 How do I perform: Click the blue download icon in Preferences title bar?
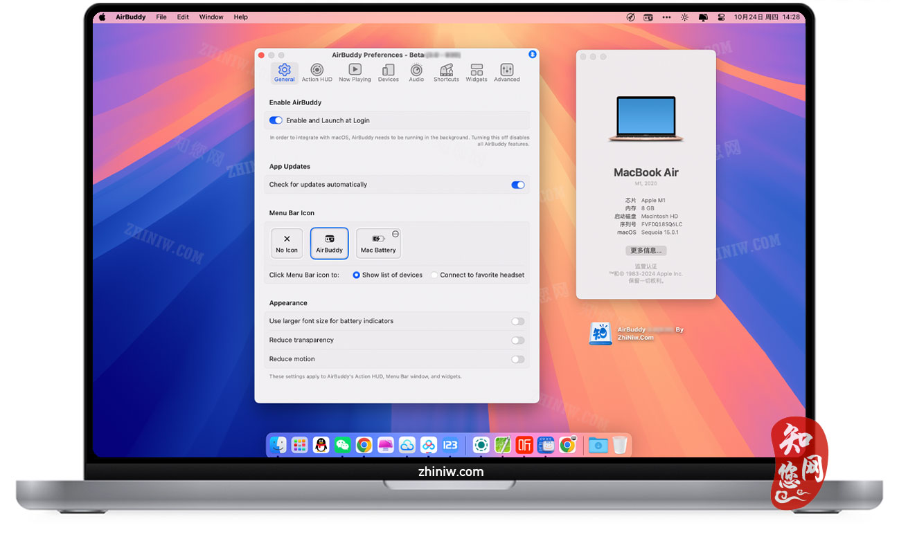pos(532,54)
